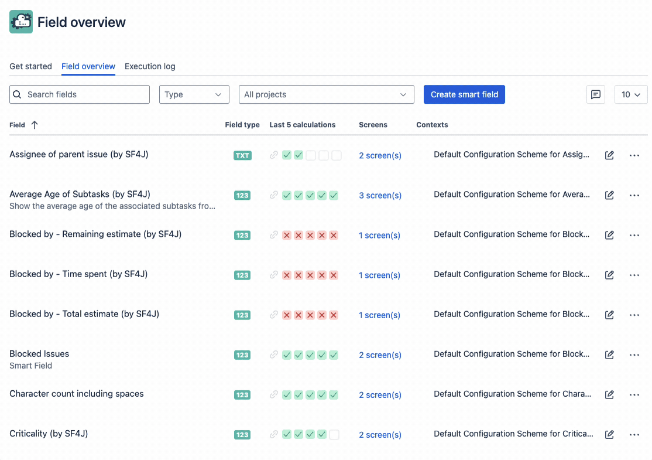Open more actions for Average Age of Subtasks
This screenshot has height=460, width=652.
(634, 195)
